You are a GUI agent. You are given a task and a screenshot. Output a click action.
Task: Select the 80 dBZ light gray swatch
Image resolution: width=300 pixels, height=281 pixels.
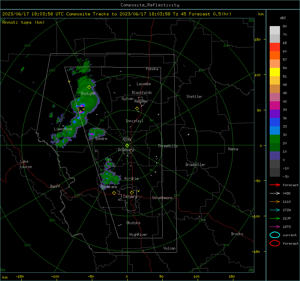click(275, 30)
